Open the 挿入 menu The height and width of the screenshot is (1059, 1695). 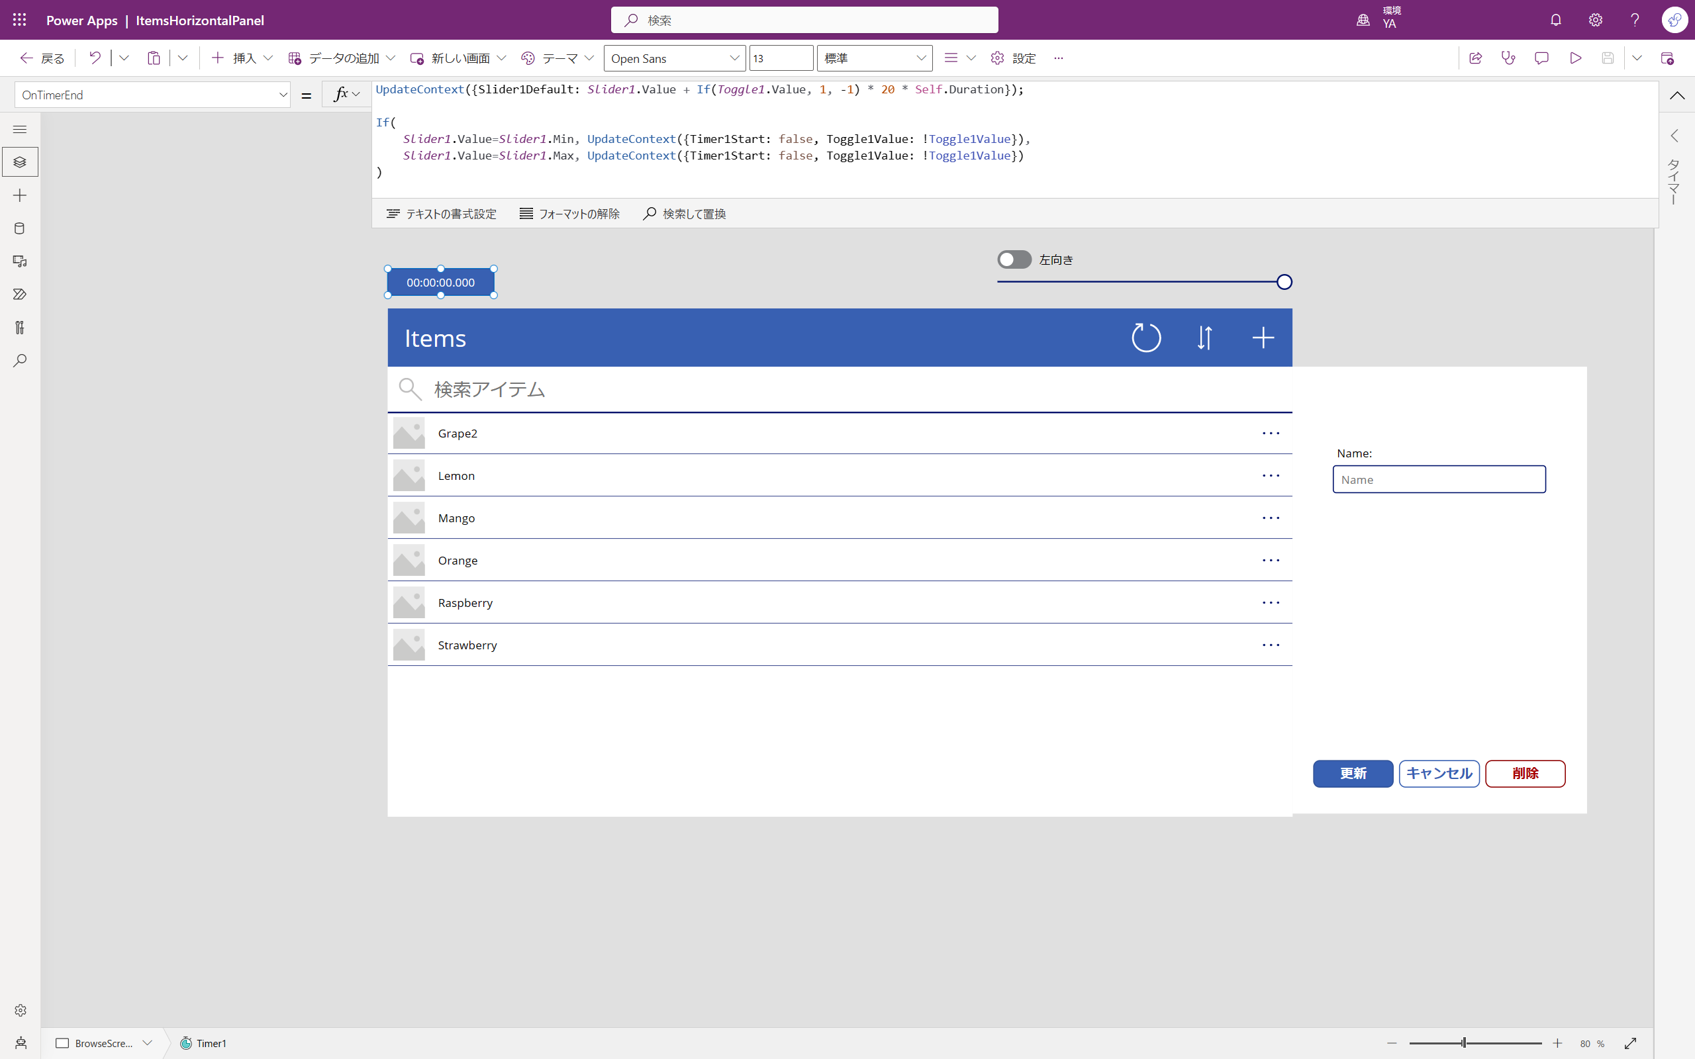tap(242, 58)
